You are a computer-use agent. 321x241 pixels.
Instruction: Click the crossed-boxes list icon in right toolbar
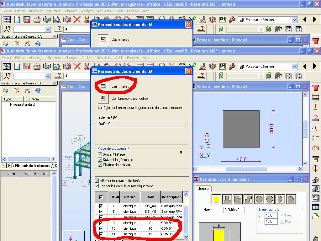[315, 138]
